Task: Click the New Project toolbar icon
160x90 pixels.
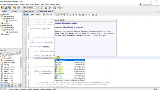Action: click(2, 7)
